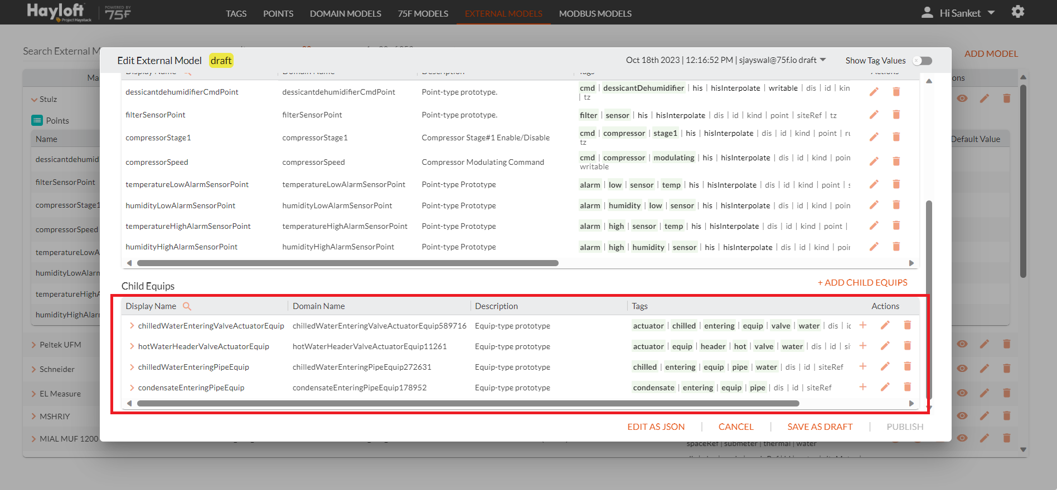Open the POINTS tab
This screenshot has height=490, width=1057.
click(x=278, y=13)
